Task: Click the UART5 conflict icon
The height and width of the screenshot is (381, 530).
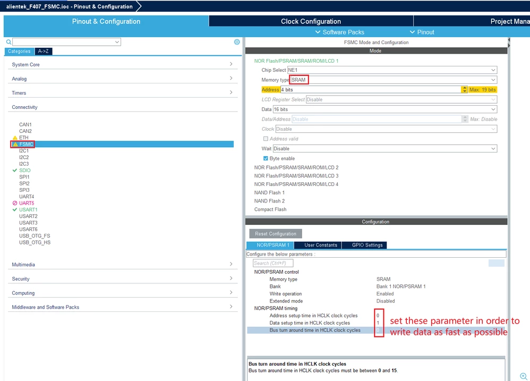Action: click(14, 203)
